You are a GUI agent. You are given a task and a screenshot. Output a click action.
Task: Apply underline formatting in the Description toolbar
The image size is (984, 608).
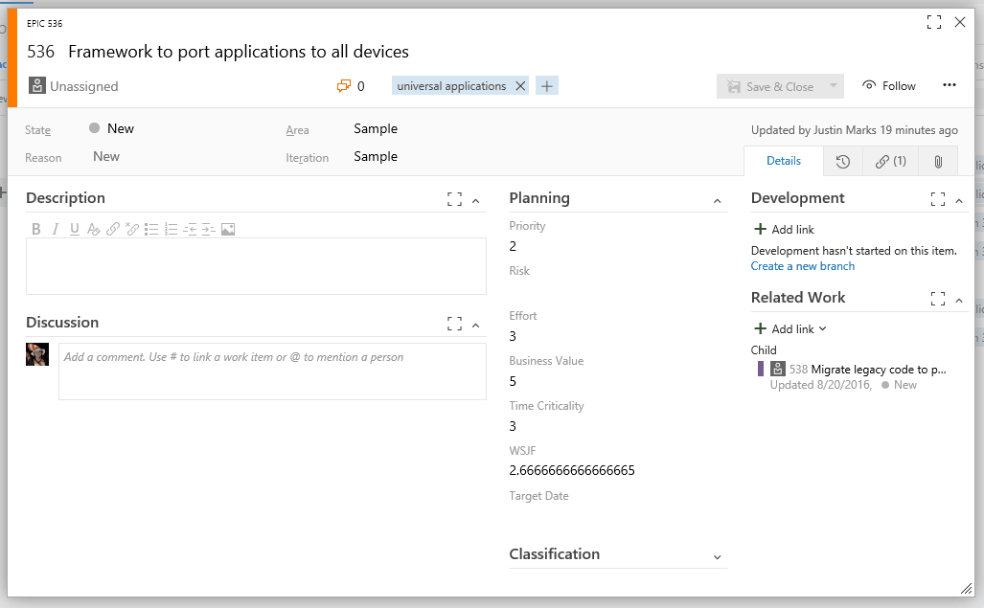pos(75,228)
